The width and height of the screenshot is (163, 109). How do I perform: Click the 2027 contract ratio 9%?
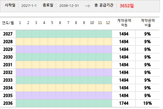click(x=148, y=34)
